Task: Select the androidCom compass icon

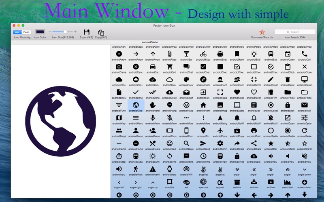Action: point(203,80)
